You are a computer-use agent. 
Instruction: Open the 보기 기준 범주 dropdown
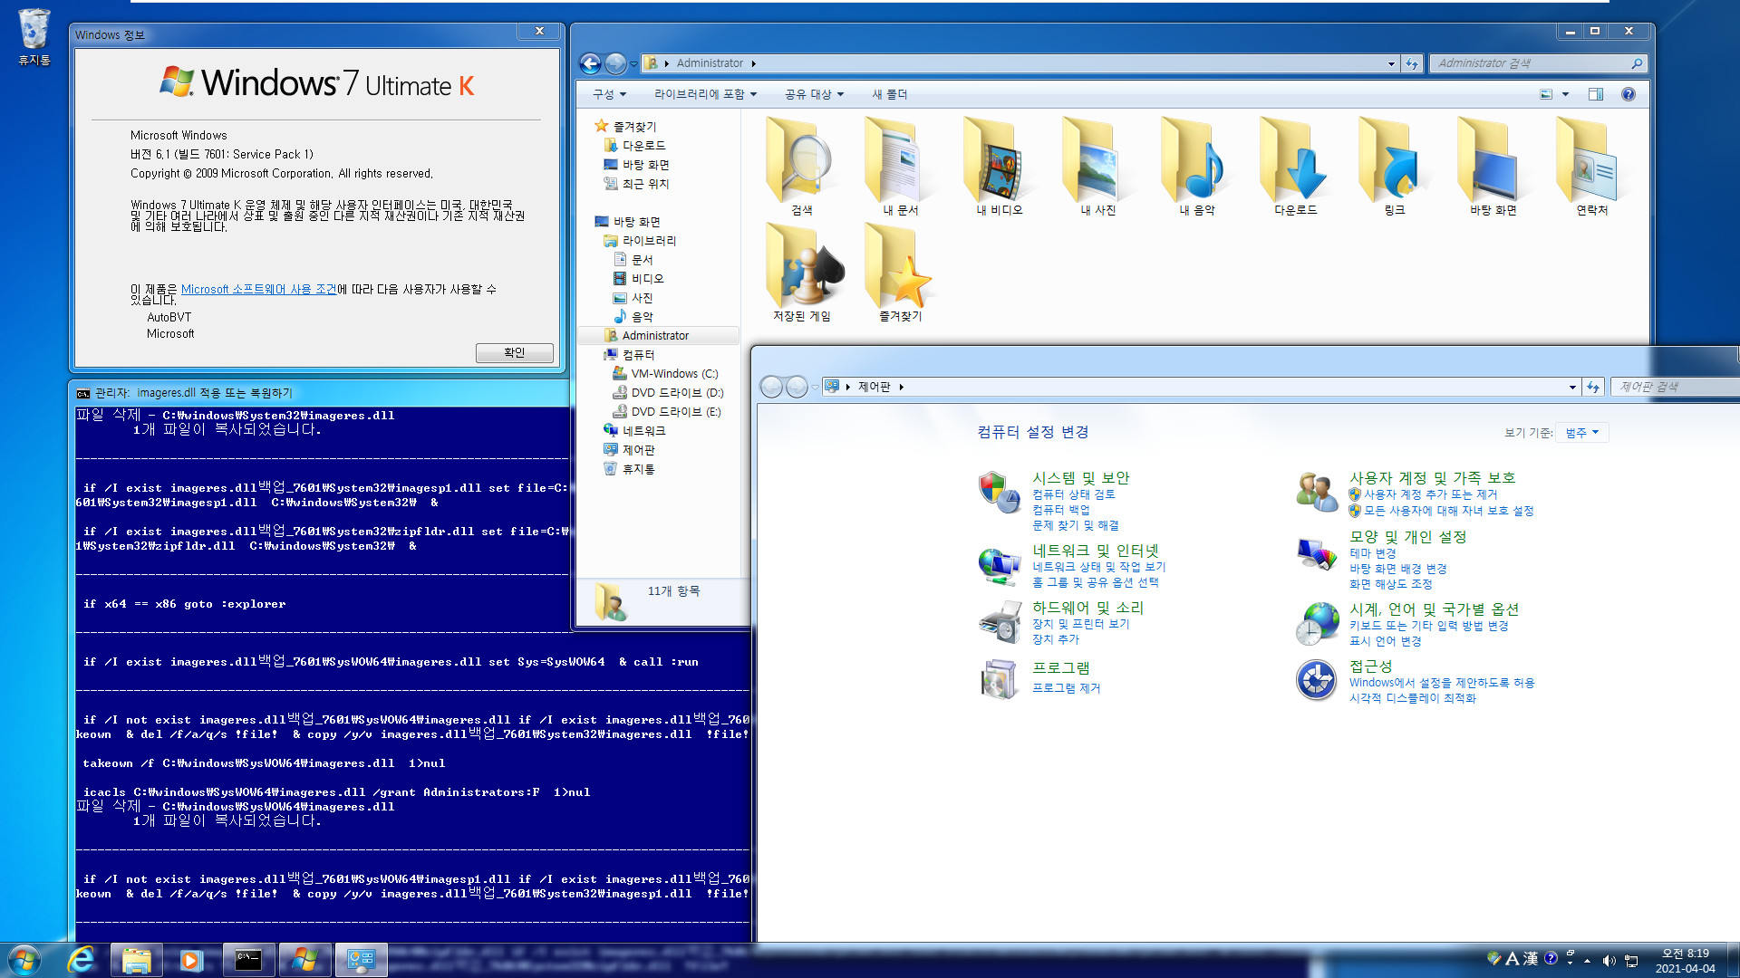[1582, 433]
